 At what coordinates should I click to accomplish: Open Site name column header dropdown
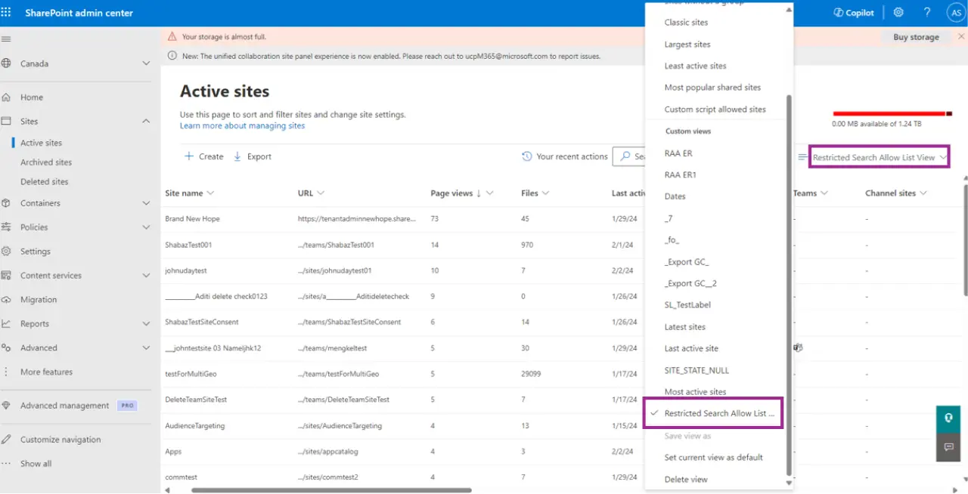point(189,193)
